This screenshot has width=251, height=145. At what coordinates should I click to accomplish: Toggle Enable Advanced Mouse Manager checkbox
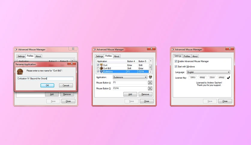[176, 61]
